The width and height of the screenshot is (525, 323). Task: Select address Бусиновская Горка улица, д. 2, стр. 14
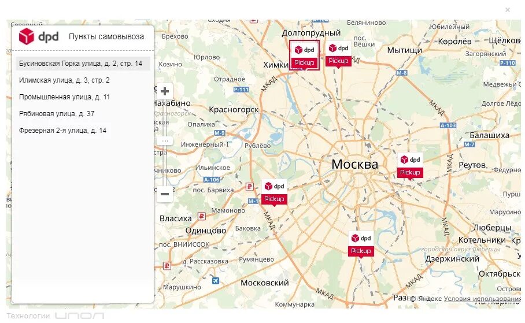(x=83, y=63)
